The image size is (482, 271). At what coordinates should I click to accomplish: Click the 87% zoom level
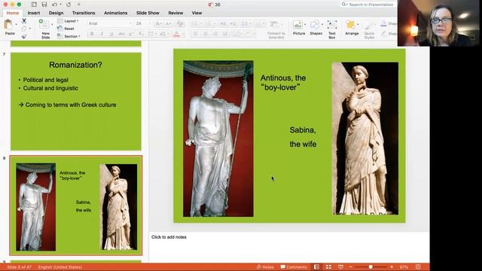[404, 267]
